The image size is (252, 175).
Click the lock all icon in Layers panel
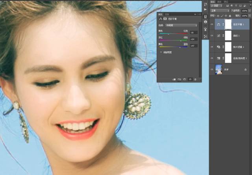[x=230, y=16]
